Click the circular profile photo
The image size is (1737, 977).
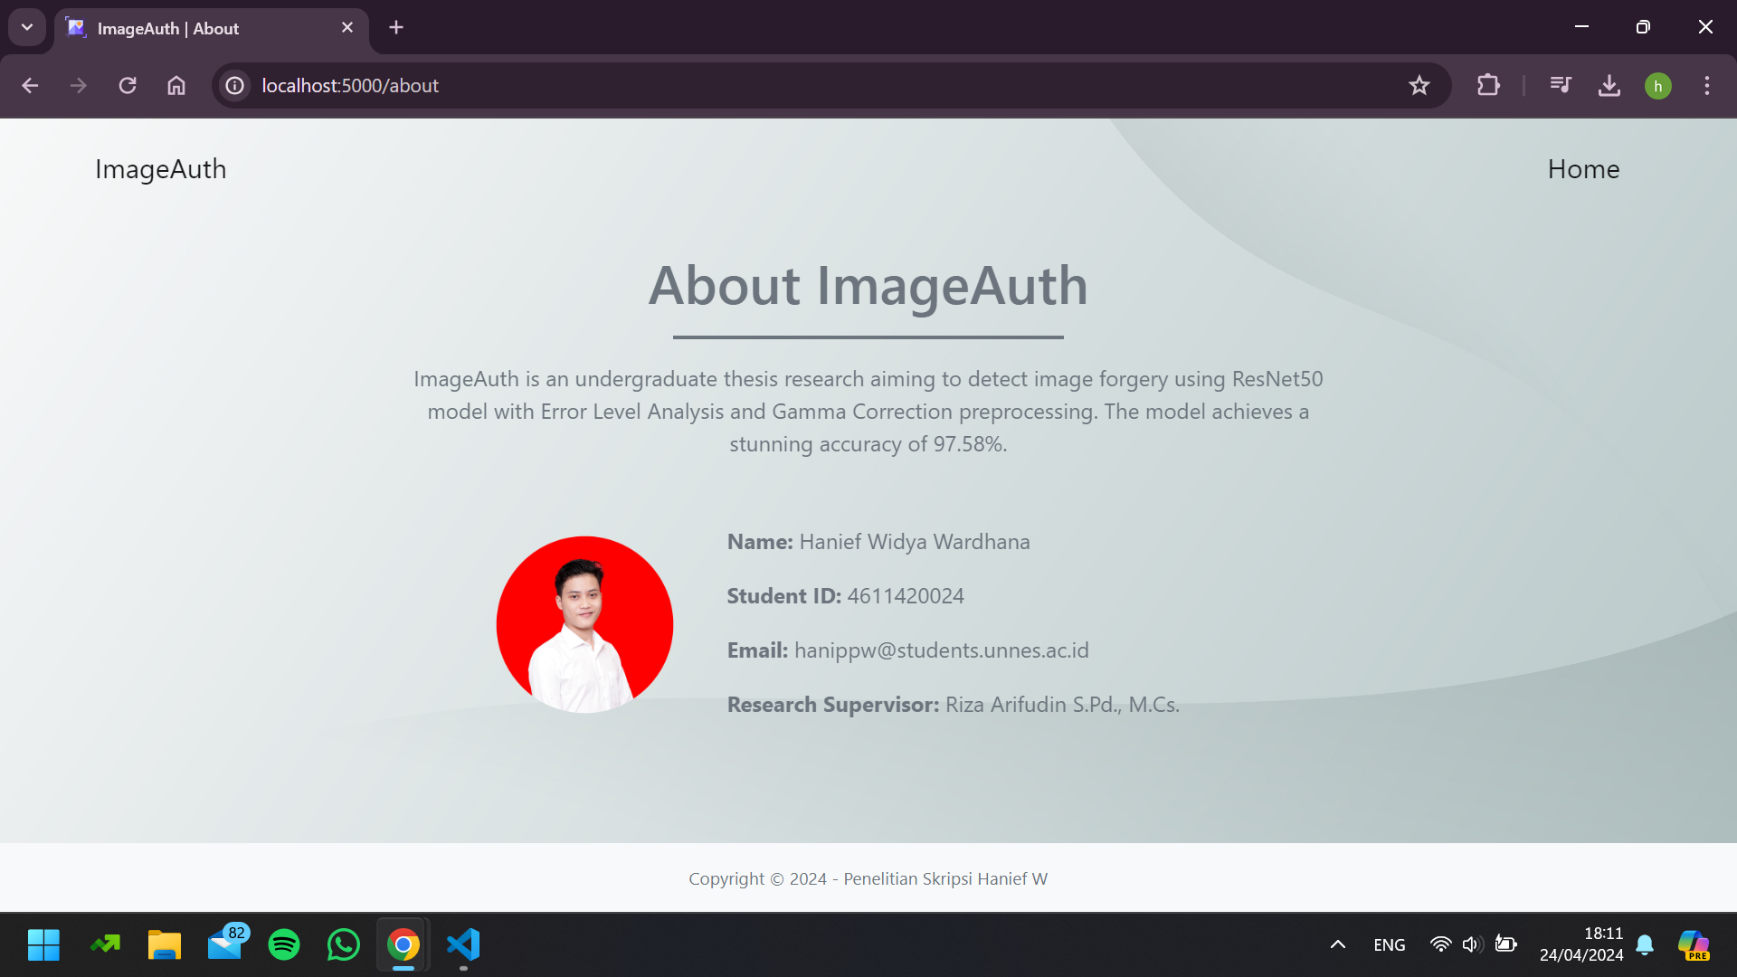click(x=584, y=624)
